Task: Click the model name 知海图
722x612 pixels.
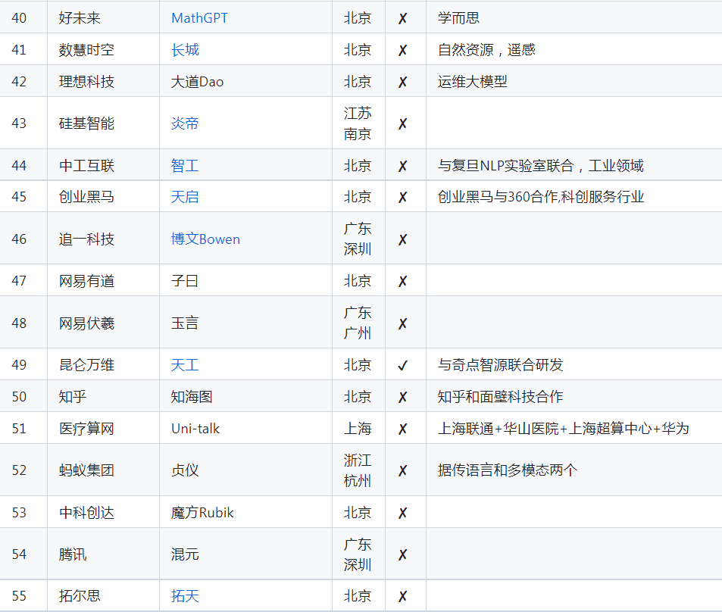Action: click(x=192, y=396)
